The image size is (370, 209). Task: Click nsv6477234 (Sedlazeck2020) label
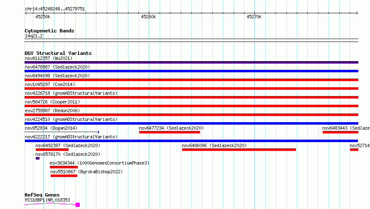(171, 128)
